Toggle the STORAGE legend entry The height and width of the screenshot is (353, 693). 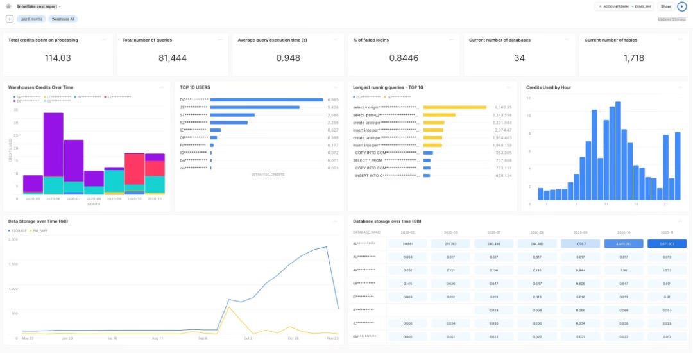17,230
